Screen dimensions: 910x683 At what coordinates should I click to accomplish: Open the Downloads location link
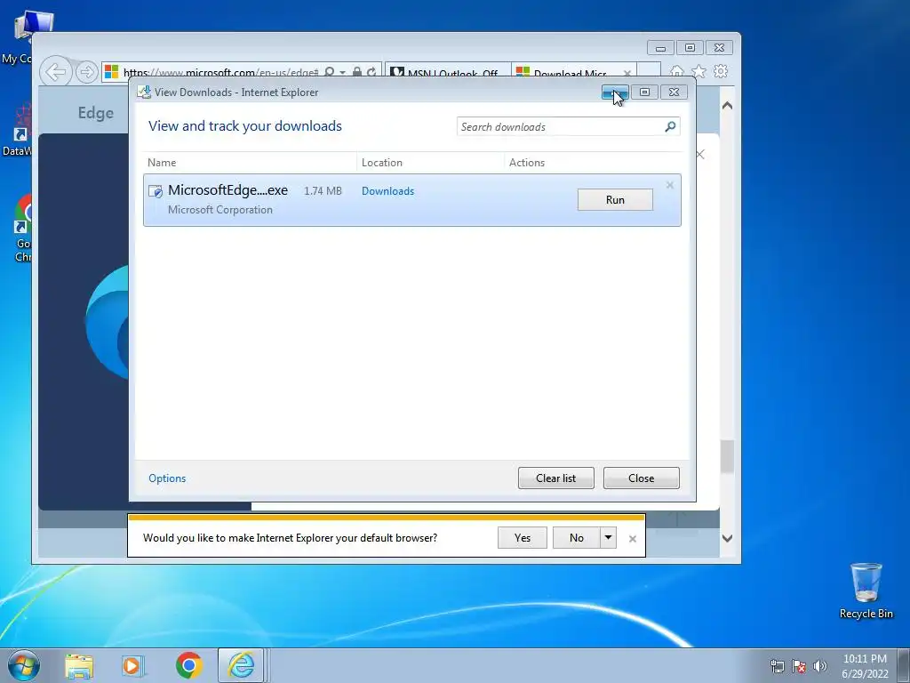click(x=387, y=191)
